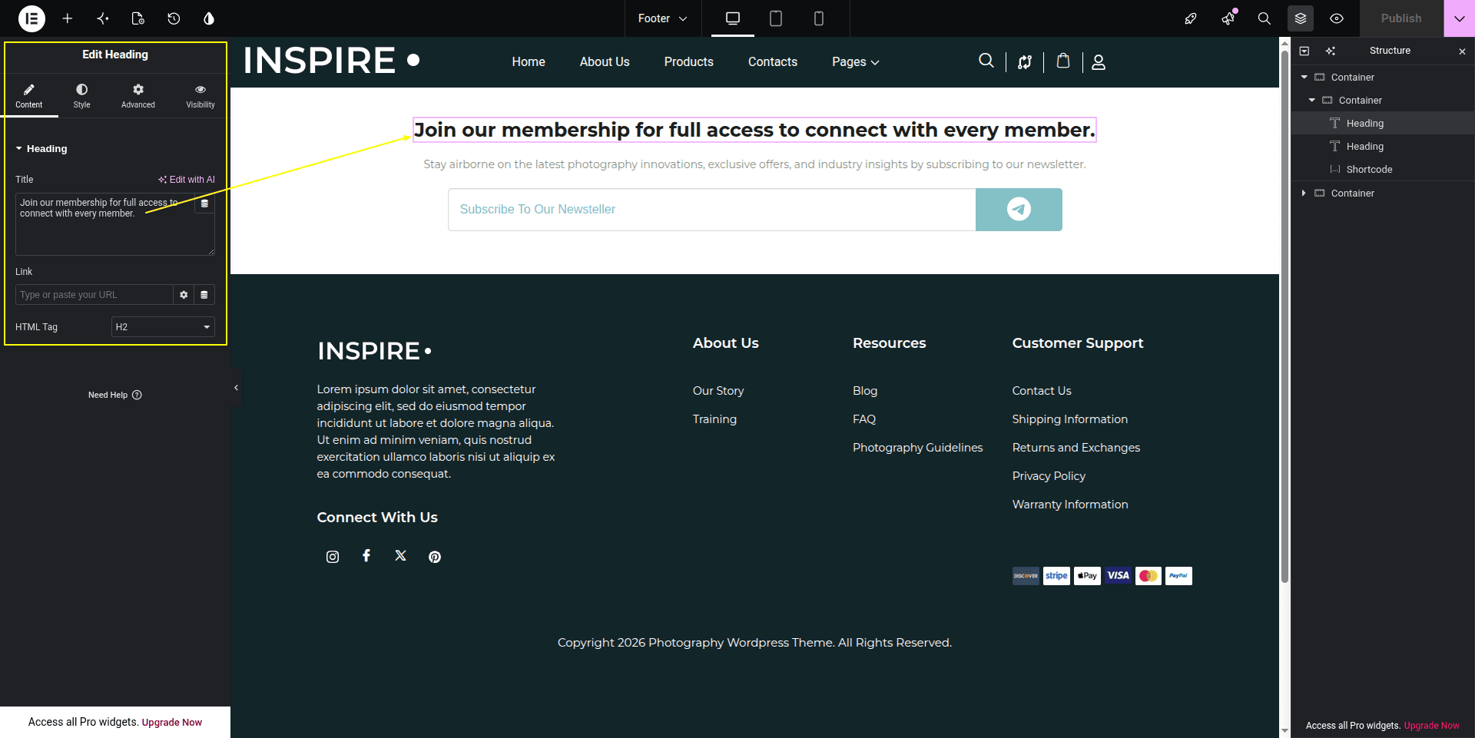Open the Elementor logo menu
The image size is (1475, 738).
click(x=31, y=18)
